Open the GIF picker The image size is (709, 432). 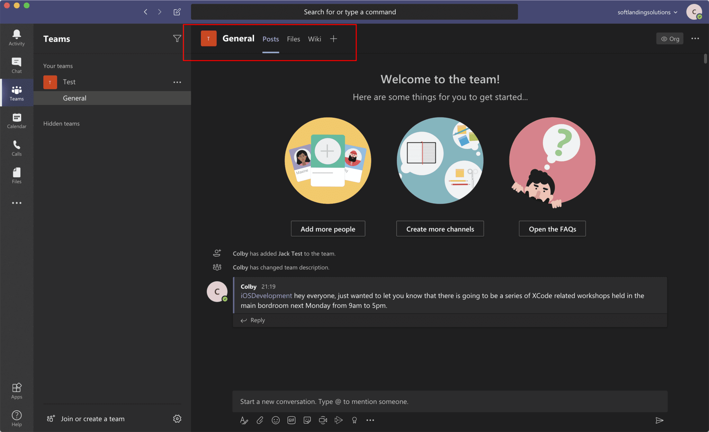pyautogui.click(x=291, y=420)
